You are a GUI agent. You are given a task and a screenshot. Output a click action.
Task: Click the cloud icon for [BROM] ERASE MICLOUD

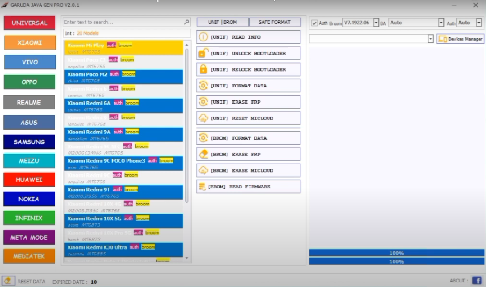[203, 170]
